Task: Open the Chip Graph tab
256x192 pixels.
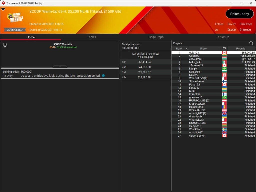Action: click(x=156, y=37)
